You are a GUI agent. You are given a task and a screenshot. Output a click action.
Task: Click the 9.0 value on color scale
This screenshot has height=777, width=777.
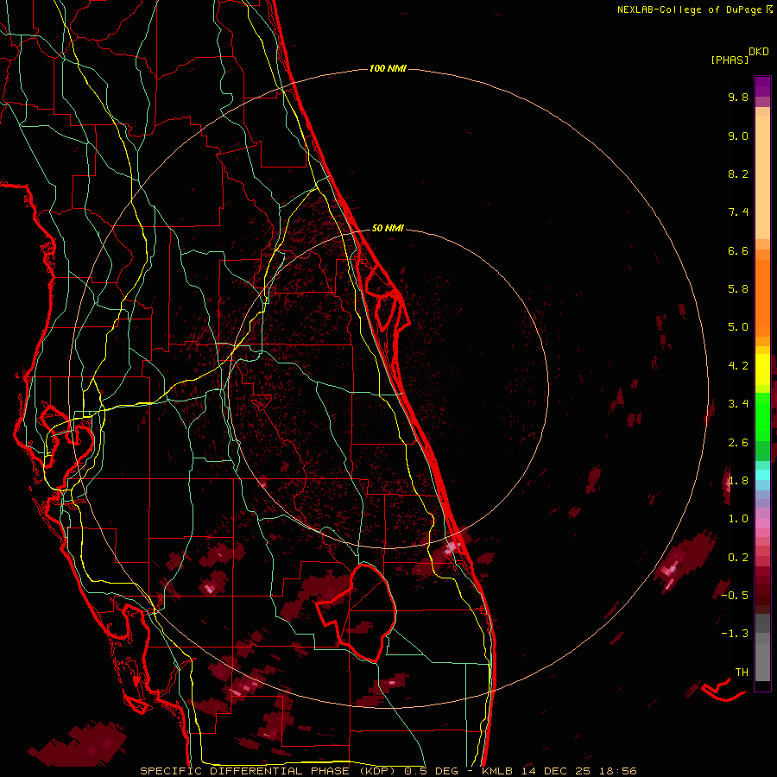[738, 136]
